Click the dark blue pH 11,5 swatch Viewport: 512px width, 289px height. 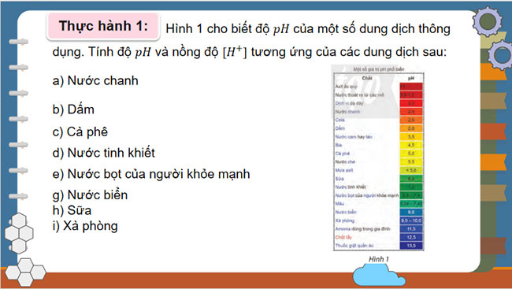(x=411, y=228)
